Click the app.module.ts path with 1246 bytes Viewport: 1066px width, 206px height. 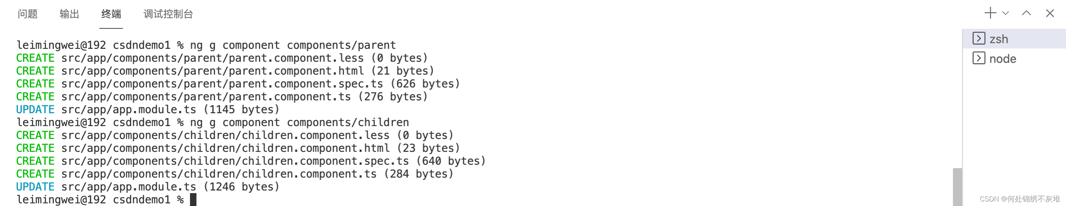tap(128, 187)
